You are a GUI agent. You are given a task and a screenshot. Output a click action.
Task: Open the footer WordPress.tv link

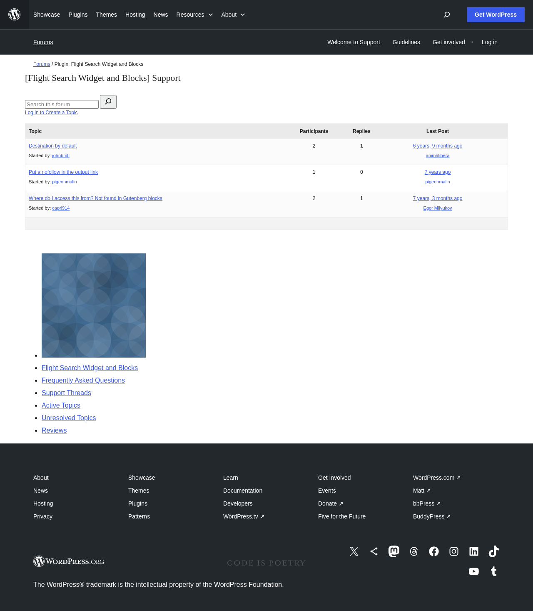point(244,516)
